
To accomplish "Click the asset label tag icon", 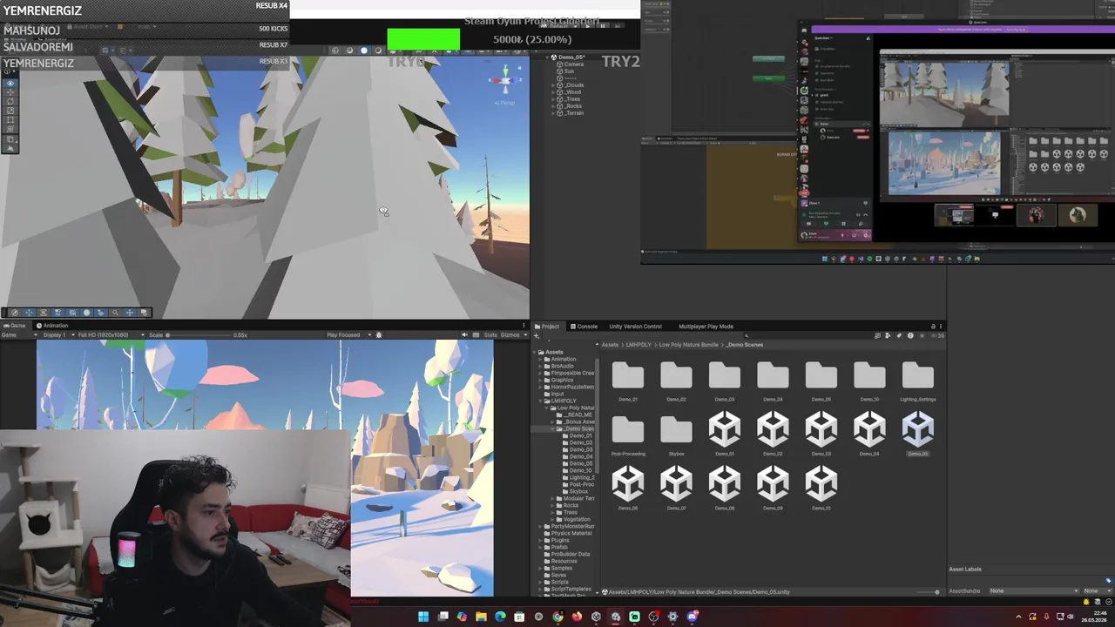I will pyautogui.click(x=1108, y=581).
